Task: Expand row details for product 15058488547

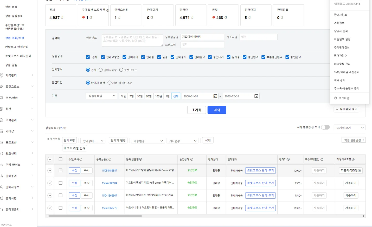Action: point(50,171)
